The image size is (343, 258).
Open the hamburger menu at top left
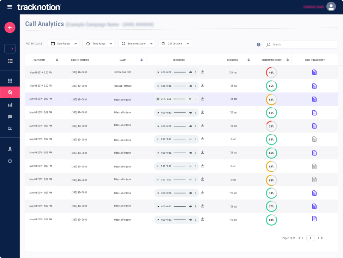pos(10,7)
